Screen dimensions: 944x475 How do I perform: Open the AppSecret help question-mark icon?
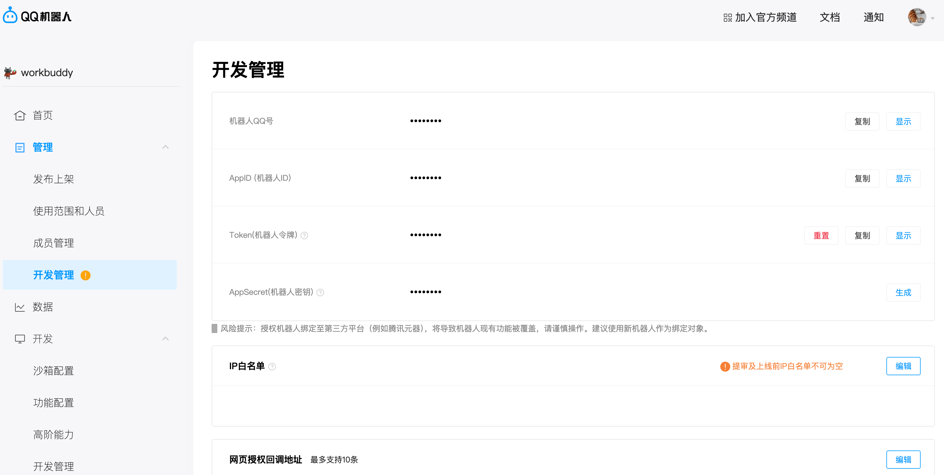[x=320, y=292]
